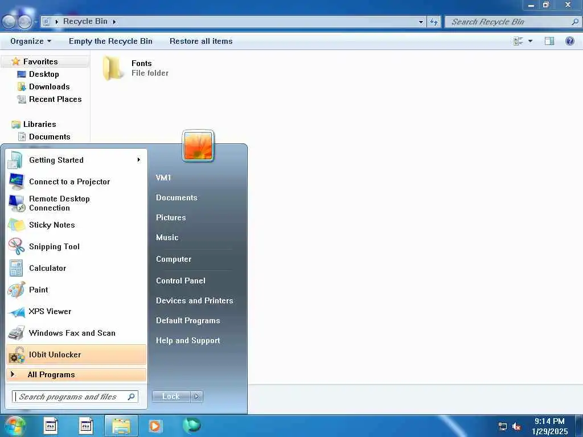Open address bar history dropdown
Screen dimensions: 583x437
click(421, 22)
